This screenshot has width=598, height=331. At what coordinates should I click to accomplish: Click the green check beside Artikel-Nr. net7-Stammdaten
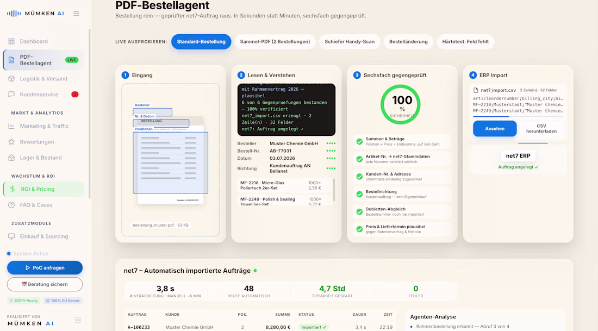359,159
